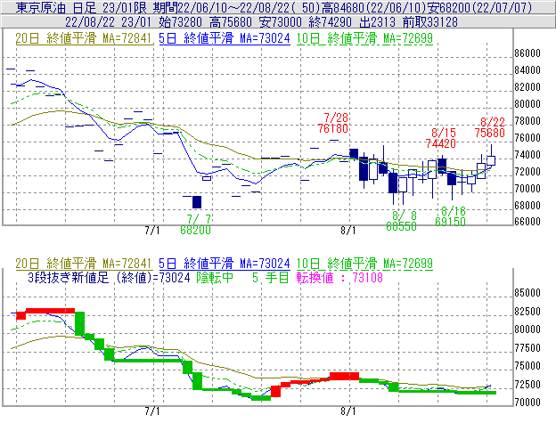The height and width of the screenshot is (423, 556).
Task: Click the 8/22 75680 high price label
Action: [x=490, y=127]
